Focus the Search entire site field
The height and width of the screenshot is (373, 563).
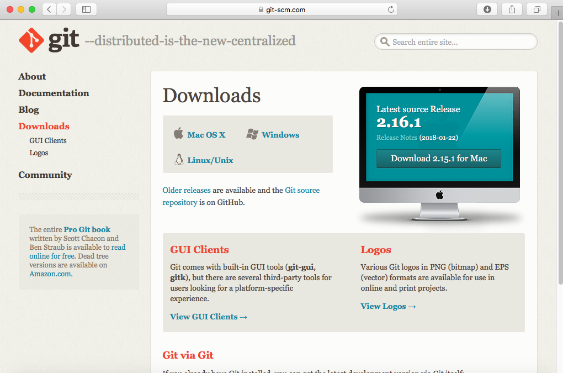455,41
